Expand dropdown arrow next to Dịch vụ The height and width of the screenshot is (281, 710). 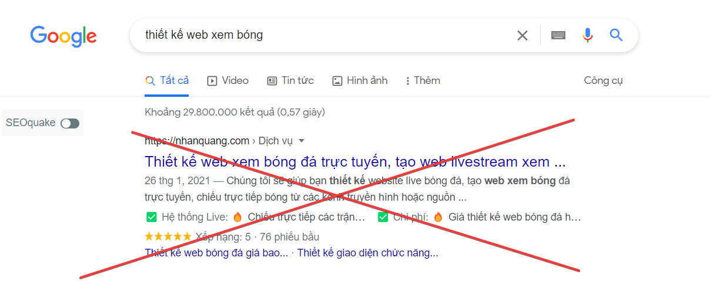(x=302, y=141)
